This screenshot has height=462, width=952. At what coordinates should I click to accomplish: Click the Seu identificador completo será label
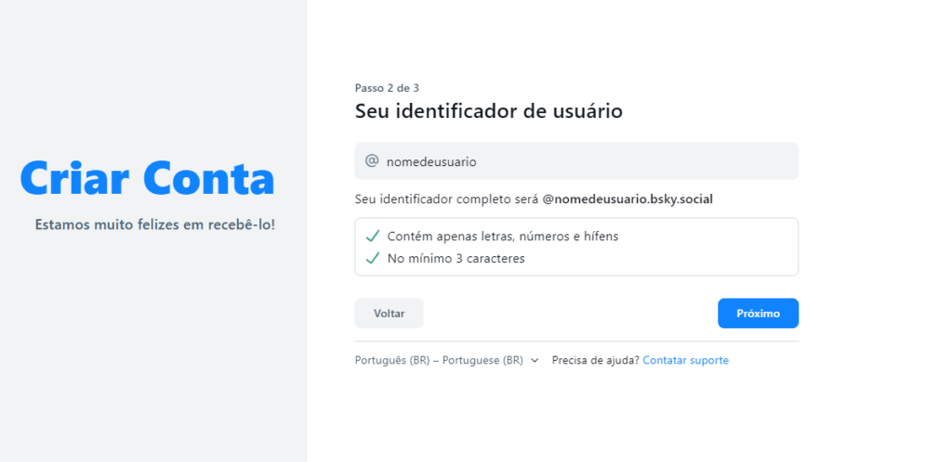coord(447,199)
